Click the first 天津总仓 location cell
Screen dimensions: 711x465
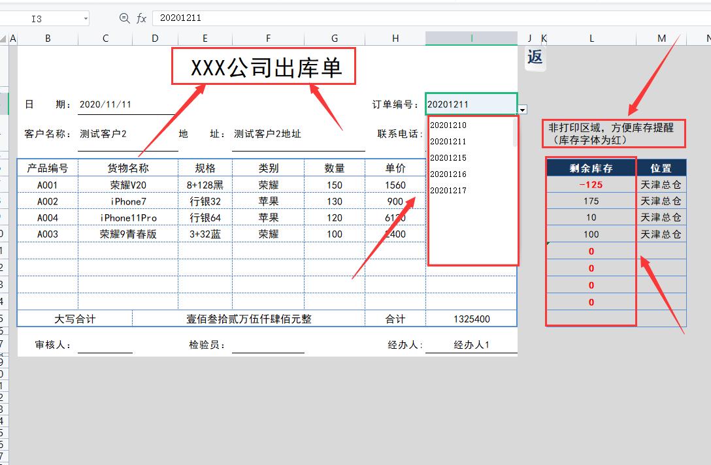coord(661,184)
